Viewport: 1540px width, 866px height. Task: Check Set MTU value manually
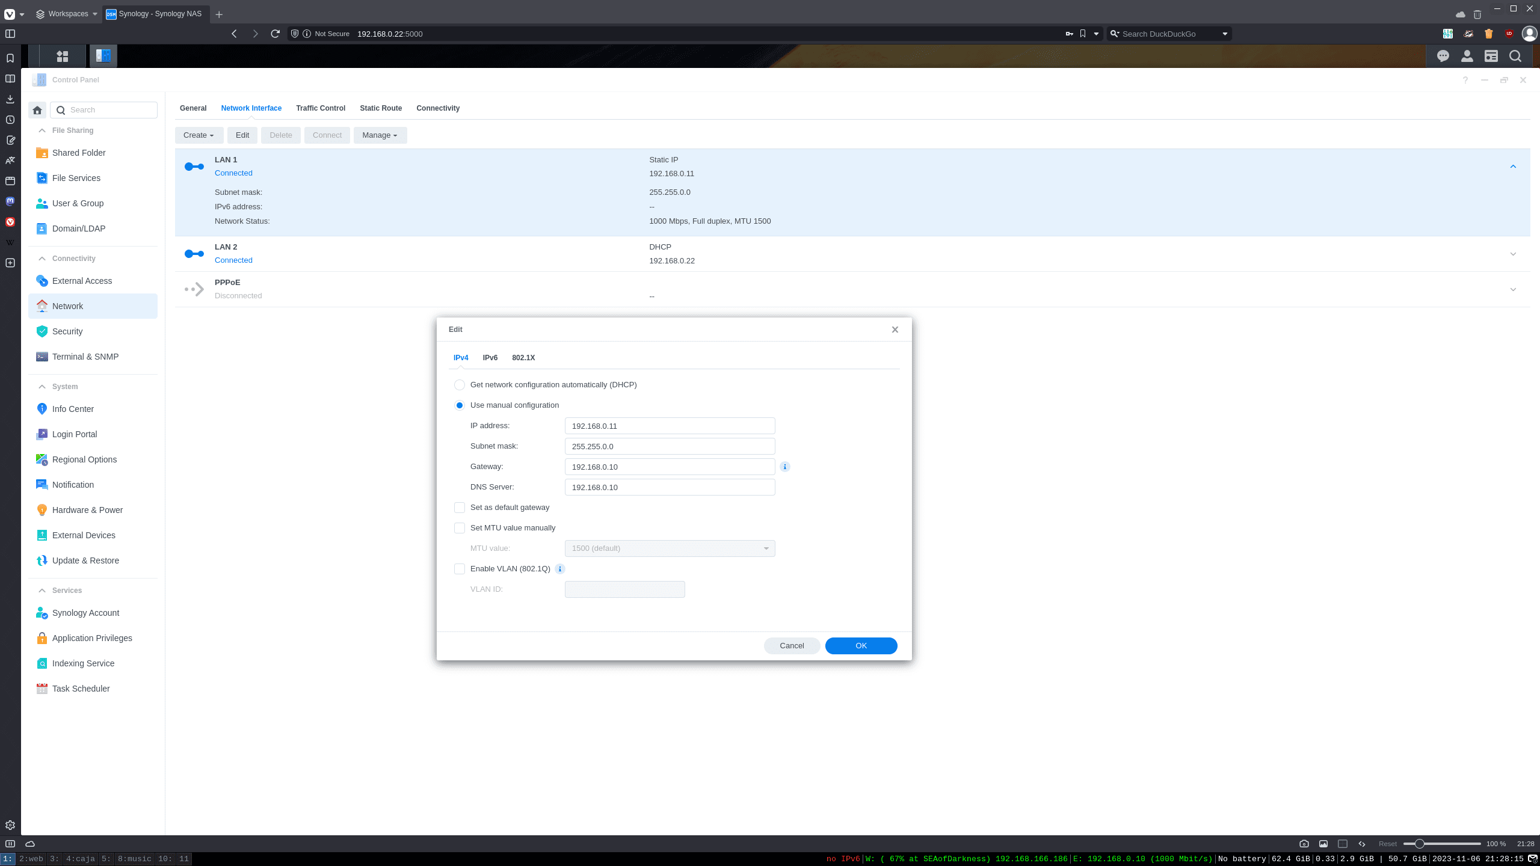460,528
